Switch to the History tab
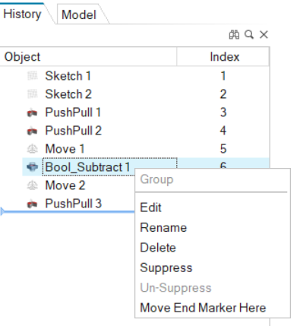Screen dimensions: 300x326 (x=22, y=14)
